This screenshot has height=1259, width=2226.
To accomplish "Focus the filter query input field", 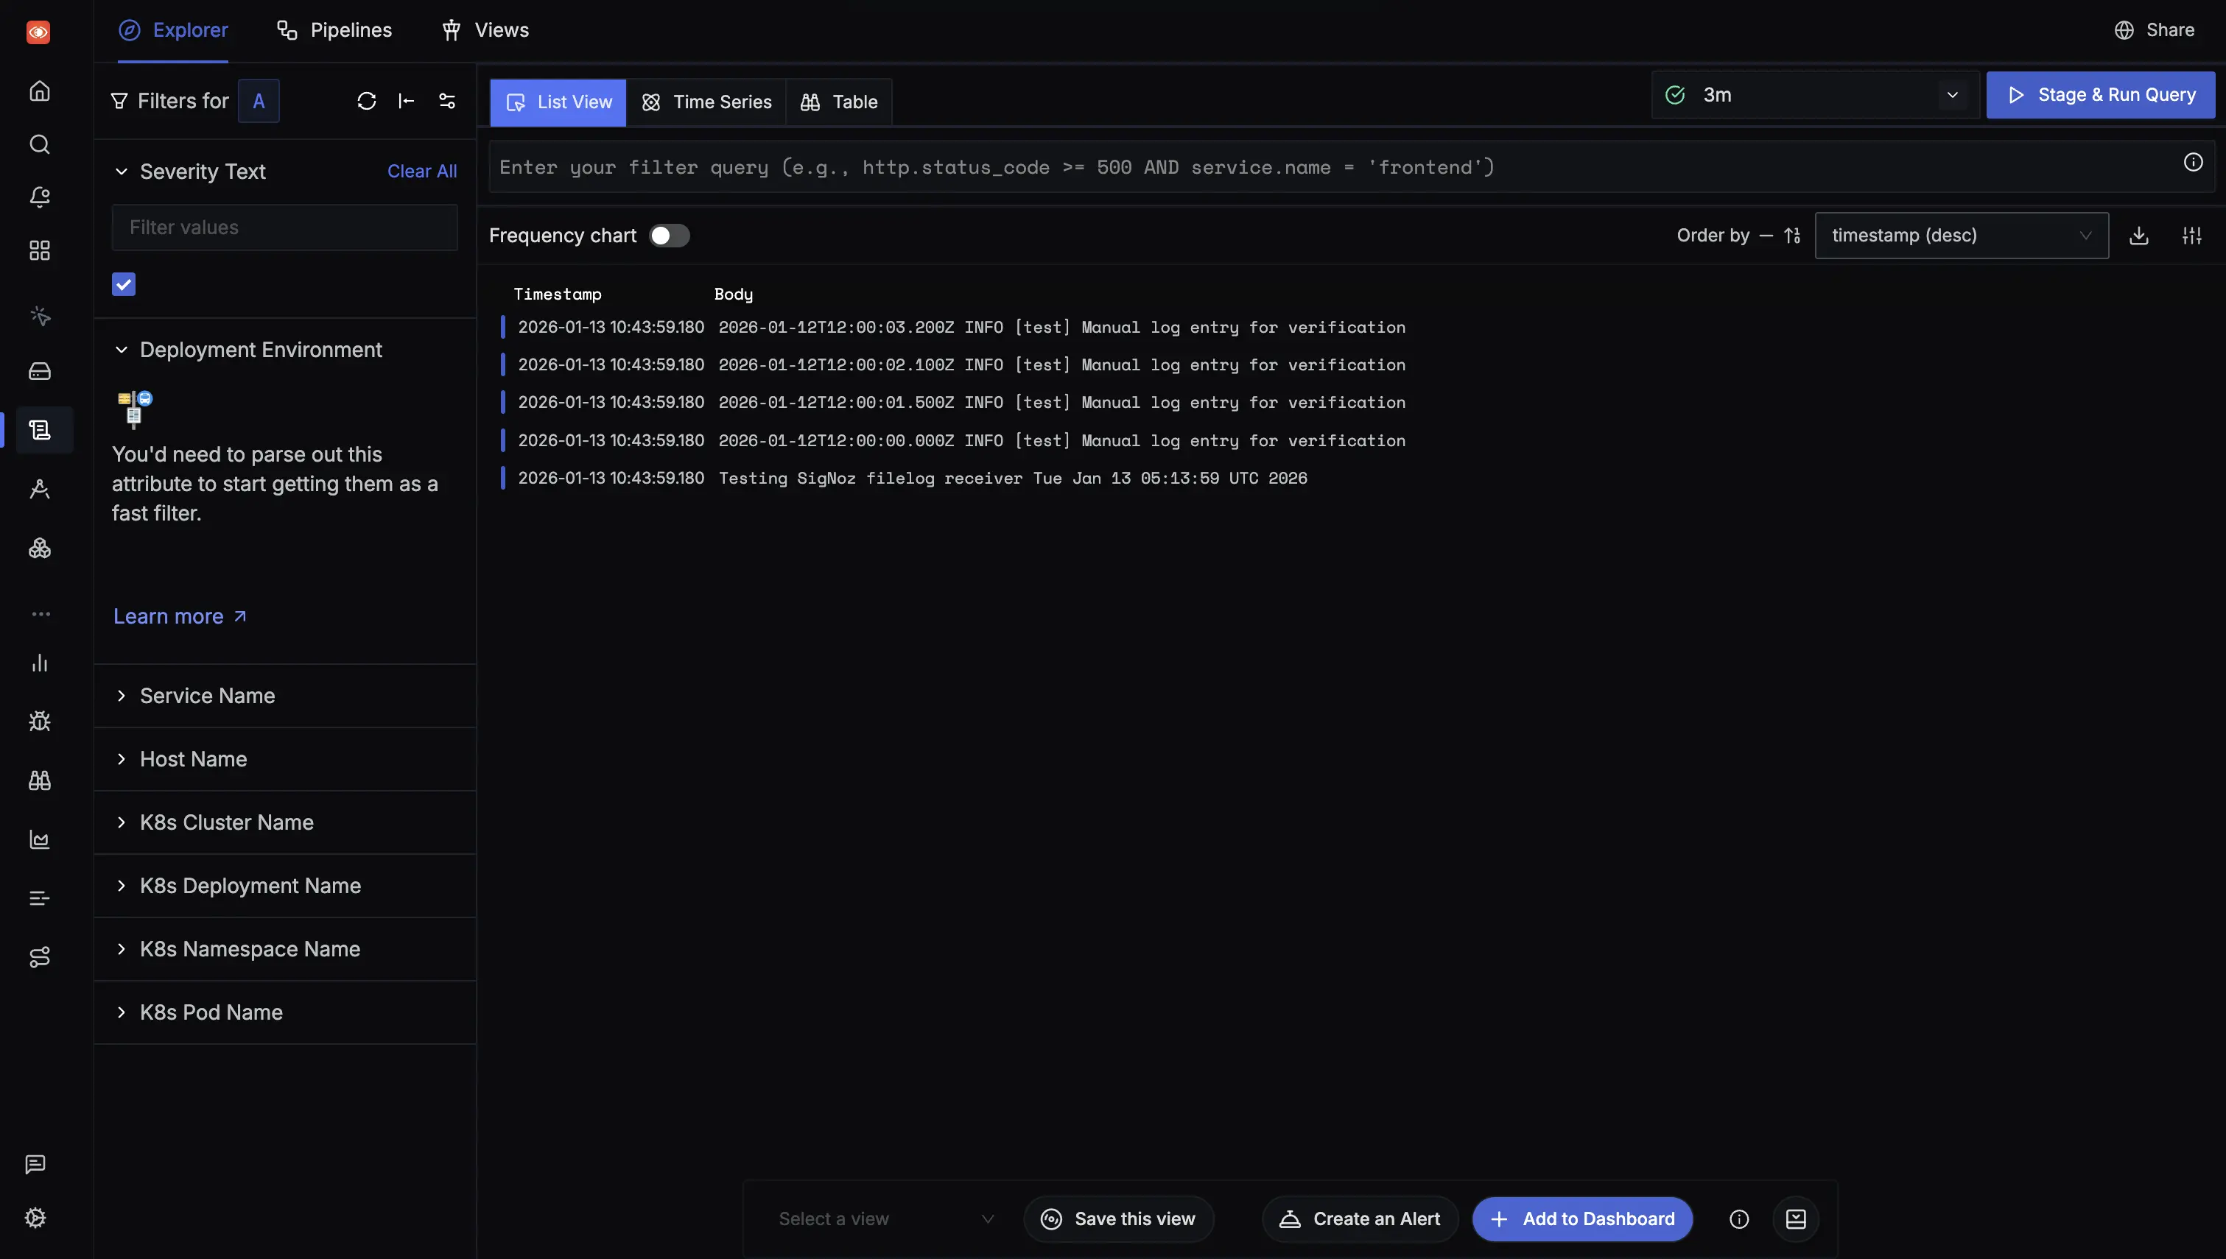I will [1332, 167].
